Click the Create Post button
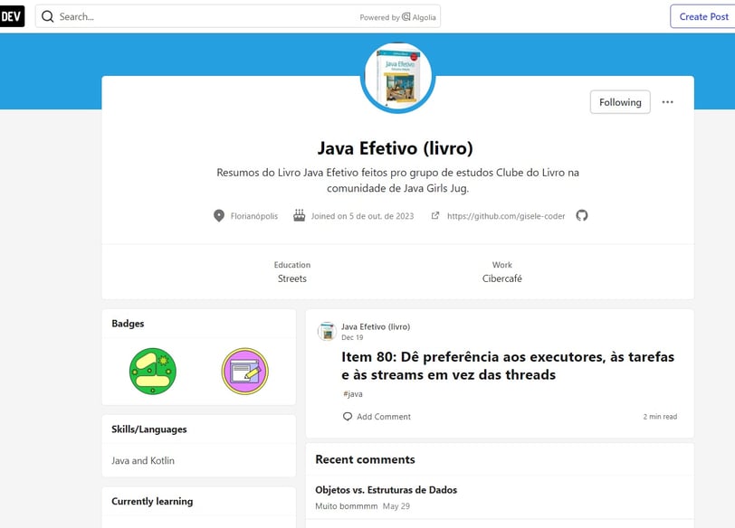 coord(703,16)
